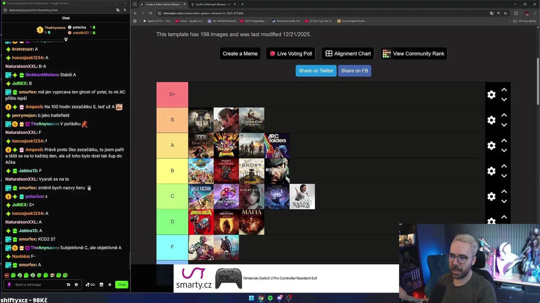Select the MindsEye image in F tier
This screenshot has height=303, width=540.
click(x=226, y=247)
